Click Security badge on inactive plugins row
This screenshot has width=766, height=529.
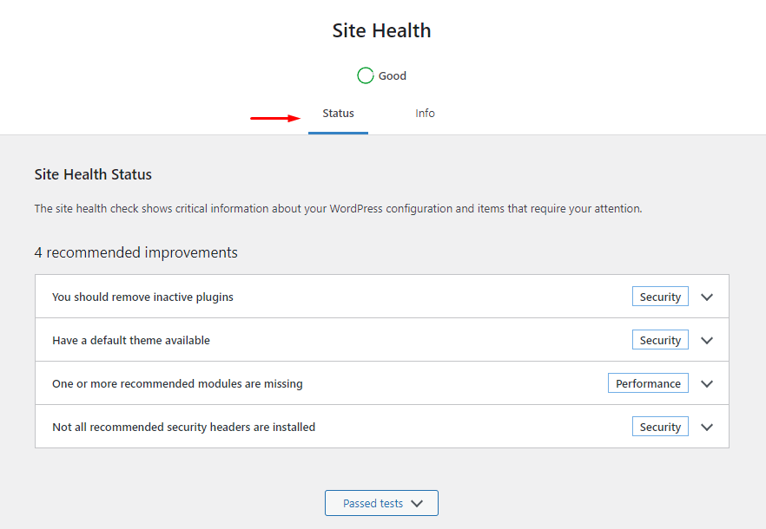pos(660,297)
